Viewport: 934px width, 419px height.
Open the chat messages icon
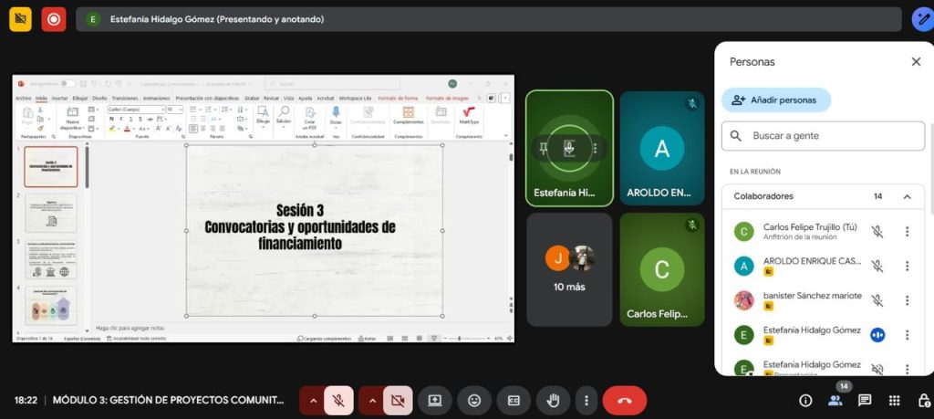coord(865,400)
